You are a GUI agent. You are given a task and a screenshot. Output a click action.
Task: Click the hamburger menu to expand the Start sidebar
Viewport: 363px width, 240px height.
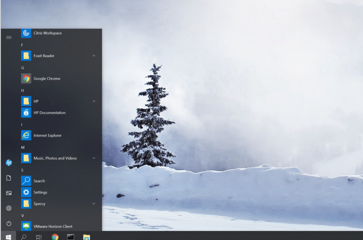9,37
